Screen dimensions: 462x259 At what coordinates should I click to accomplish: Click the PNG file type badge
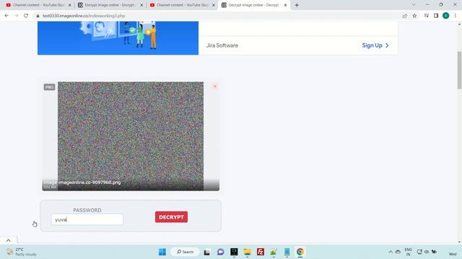coord(49,87)
